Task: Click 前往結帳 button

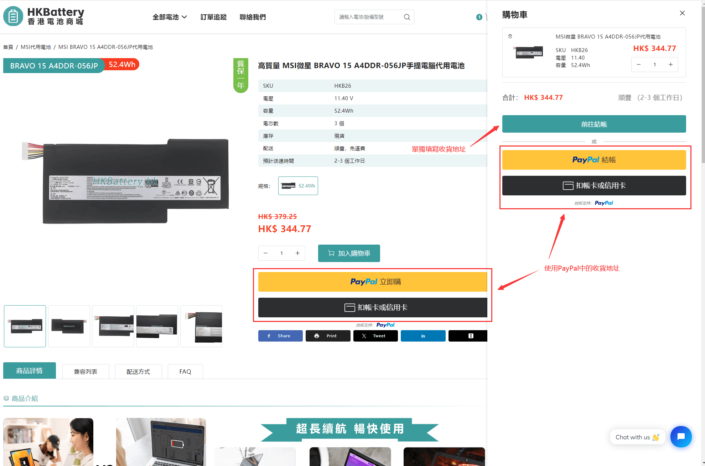Action: (594, 124)
